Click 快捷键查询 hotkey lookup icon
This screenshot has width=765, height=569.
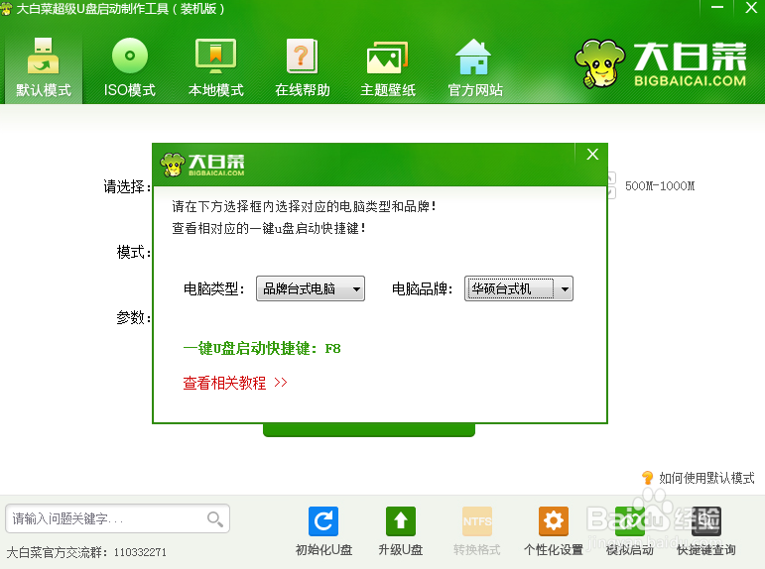pos(706,531)
